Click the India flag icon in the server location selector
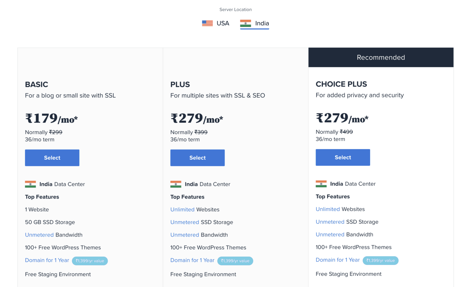This screenshot has width=468, height=287. 245,23
